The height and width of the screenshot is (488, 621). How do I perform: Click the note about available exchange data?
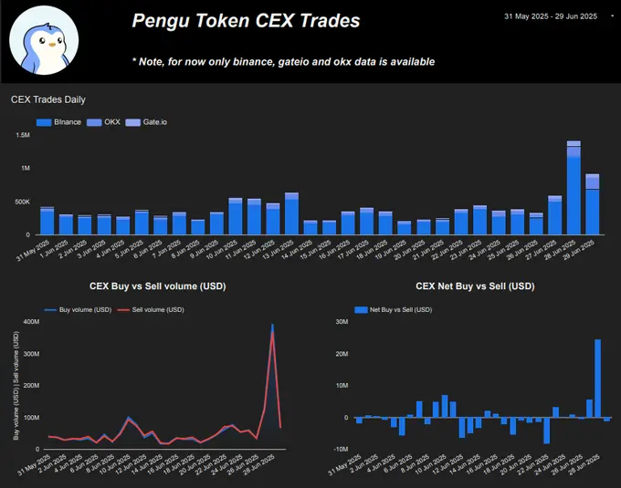tap(283, 62)
